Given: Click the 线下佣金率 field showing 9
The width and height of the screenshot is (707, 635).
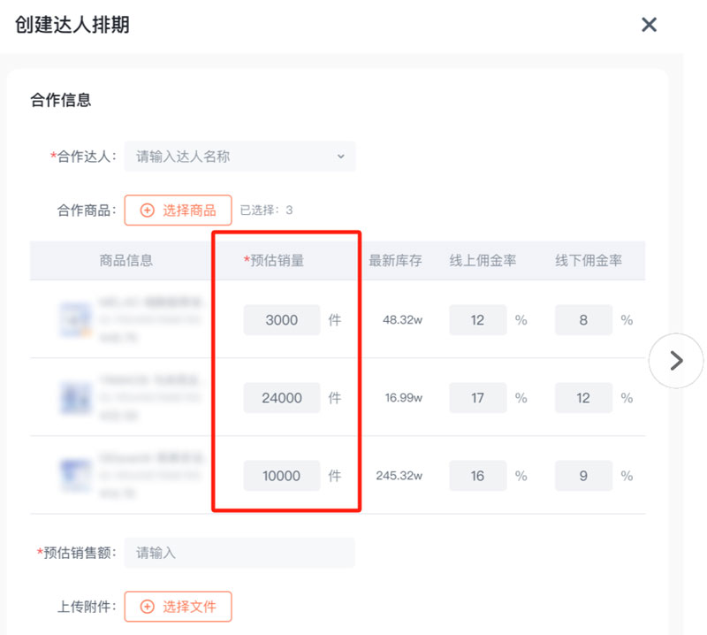Looking at the screenshot, I should click(x=583, y=476).
